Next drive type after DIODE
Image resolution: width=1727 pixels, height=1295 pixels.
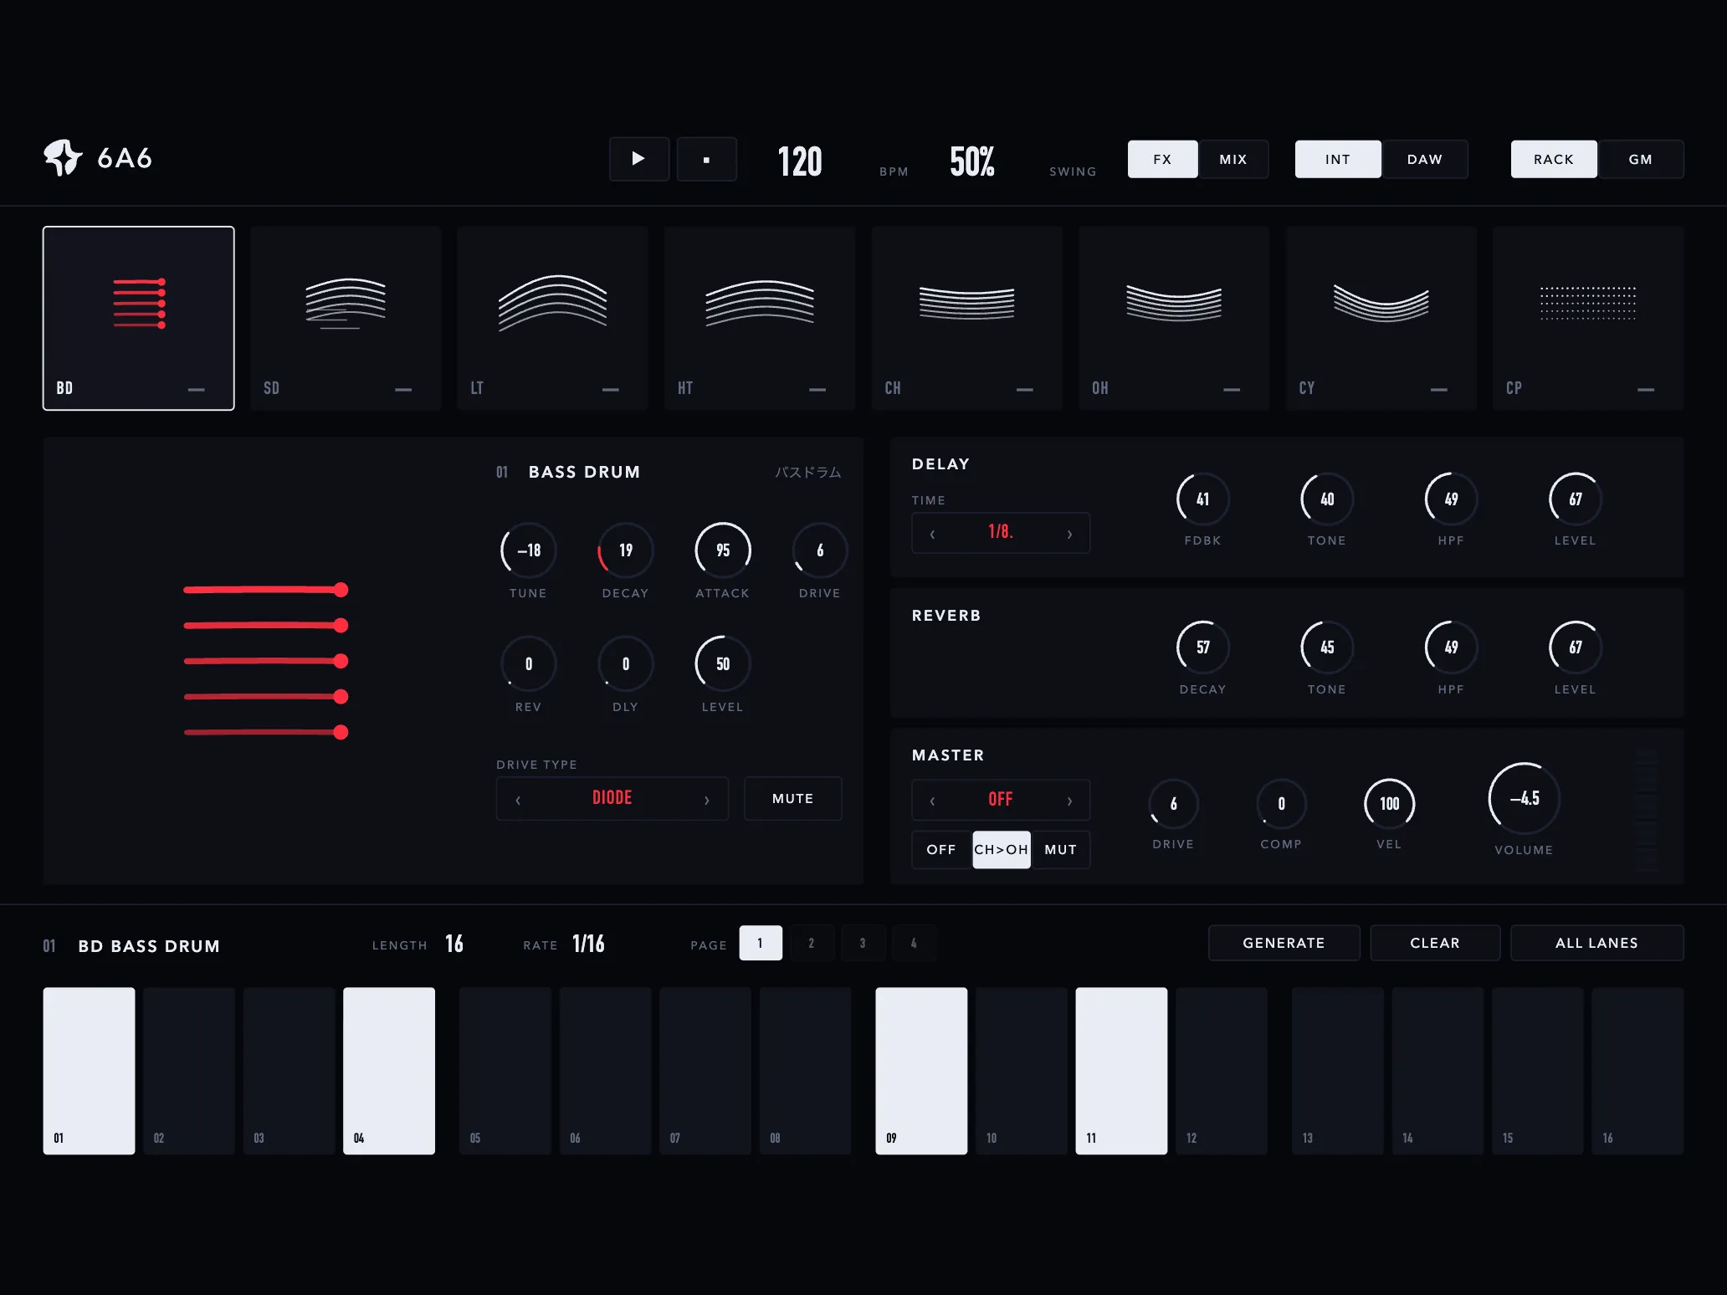[707, 800]
